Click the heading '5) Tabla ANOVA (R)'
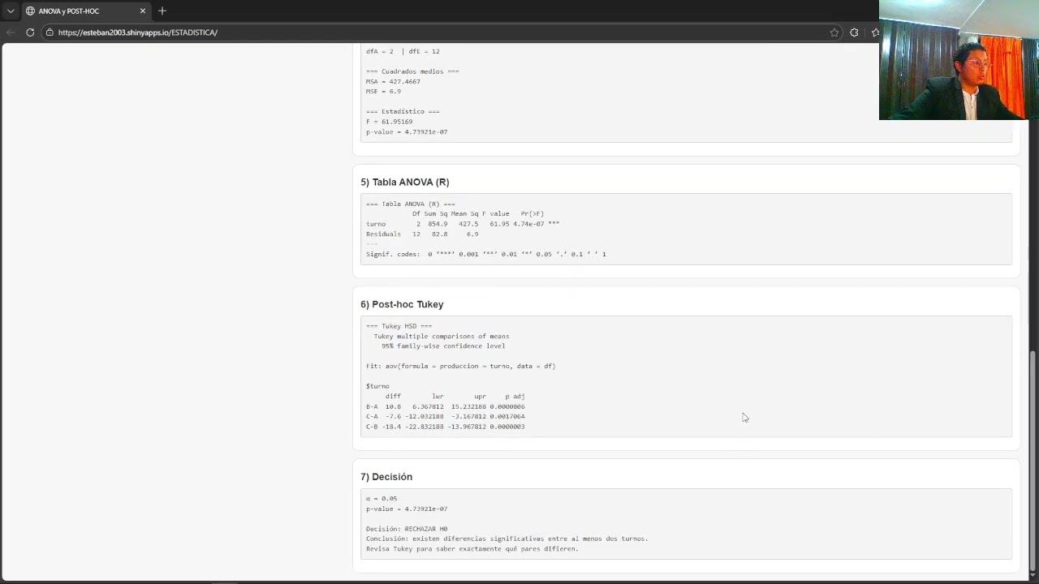1039x584 pixels. coord(404,182)
